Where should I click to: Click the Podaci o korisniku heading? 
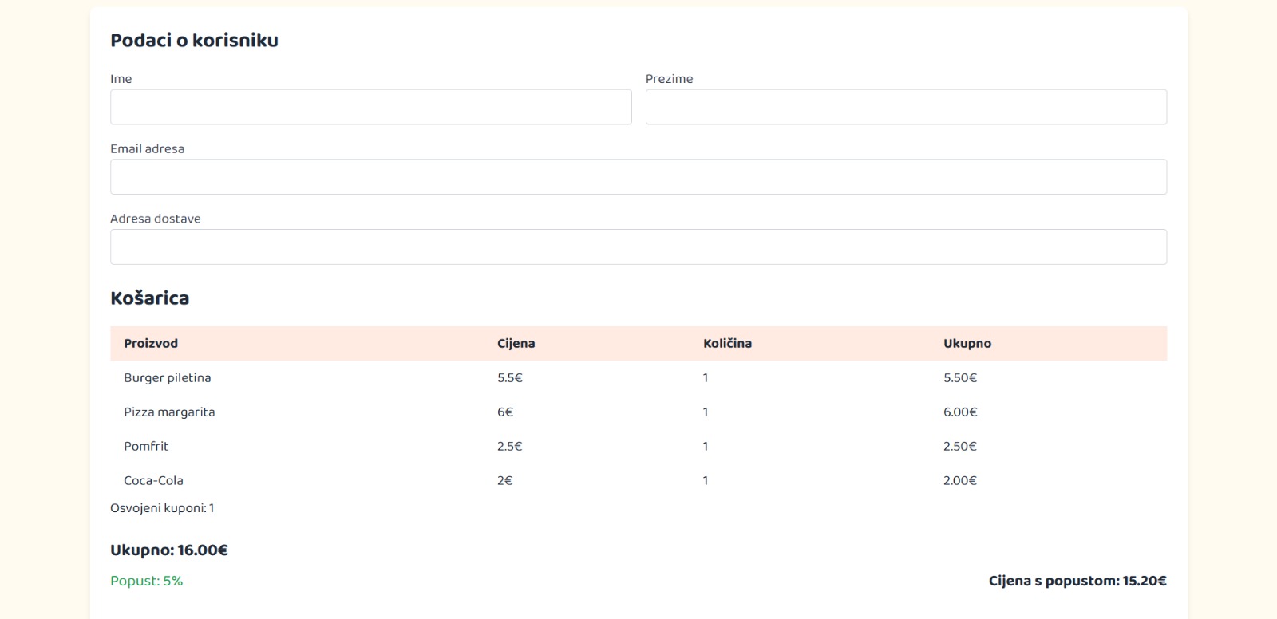[194, 41]
